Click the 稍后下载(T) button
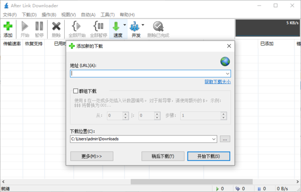The image size is (301, 192). tap(163, 156)
